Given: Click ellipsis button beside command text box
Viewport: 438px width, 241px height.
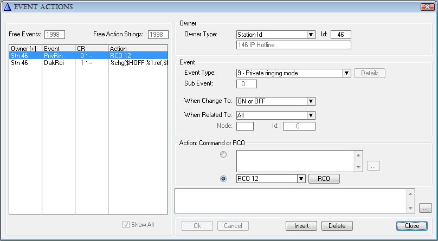Looking at the screenshot, I should [375, 166].
